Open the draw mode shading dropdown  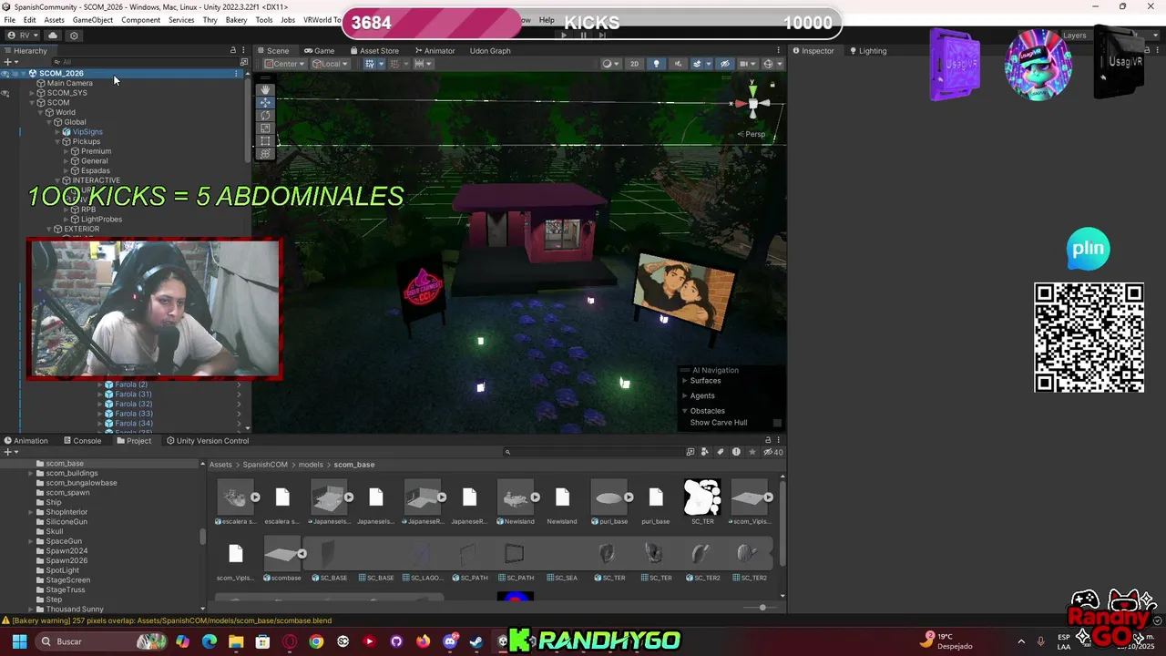click(610, 64)
